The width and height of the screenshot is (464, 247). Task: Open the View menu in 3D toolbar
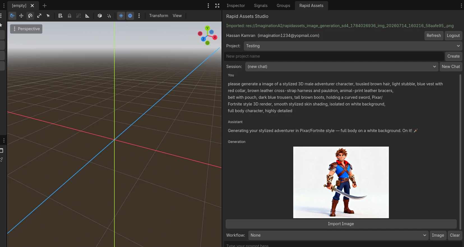(177, 16)
